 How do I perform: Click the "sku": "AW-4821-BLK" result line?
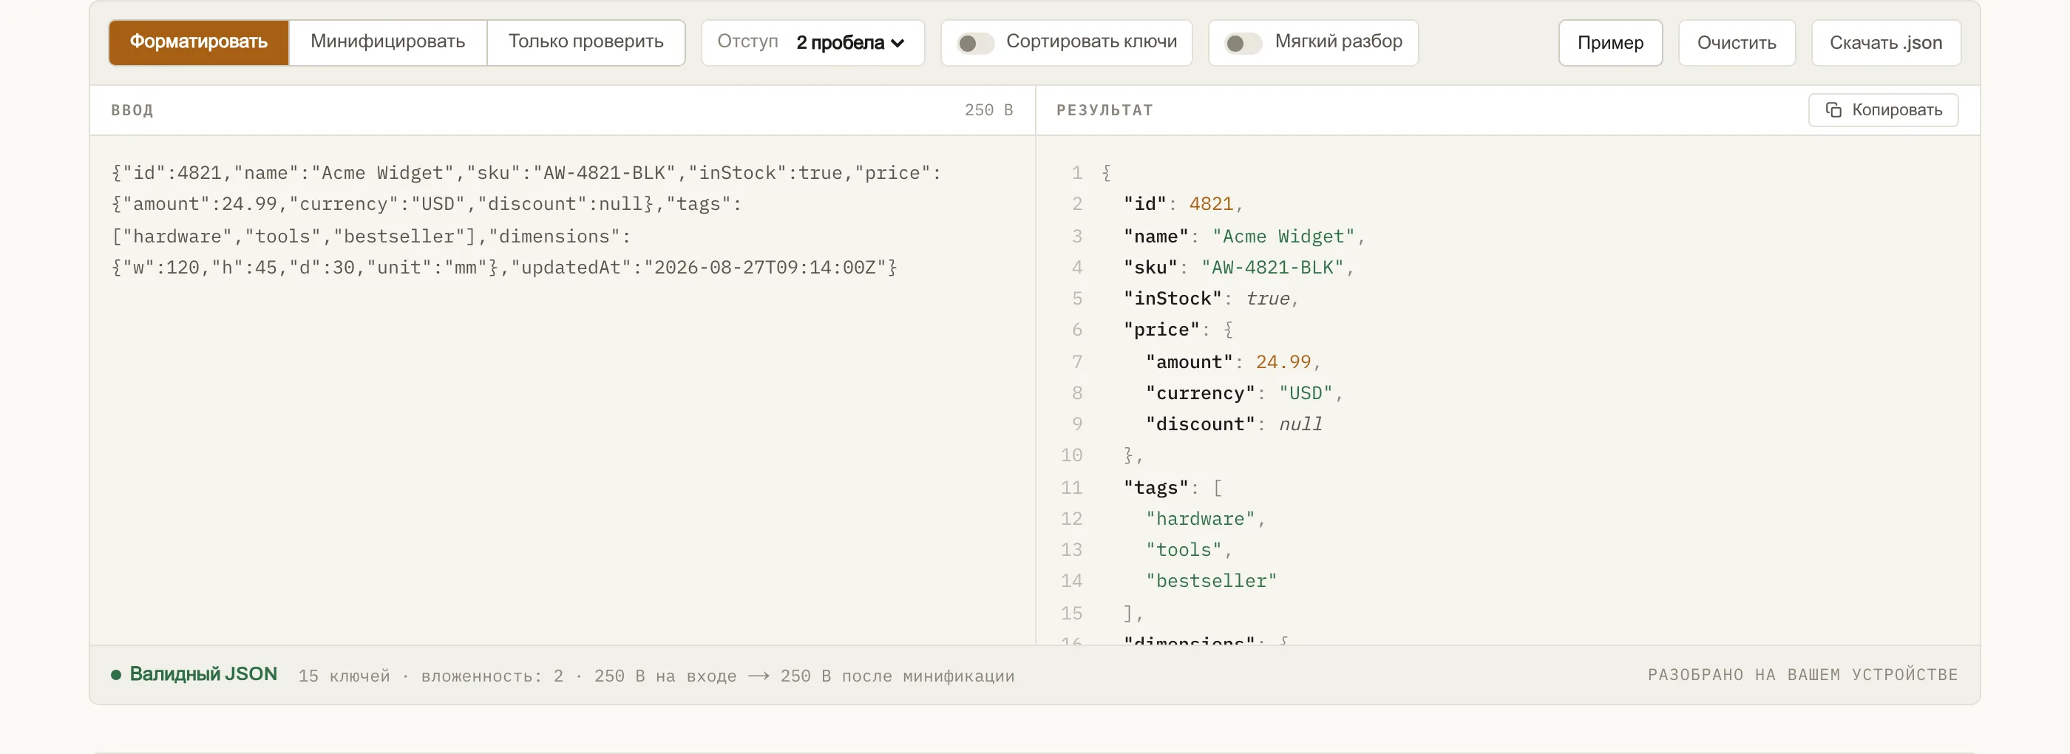coord(1238,267)
